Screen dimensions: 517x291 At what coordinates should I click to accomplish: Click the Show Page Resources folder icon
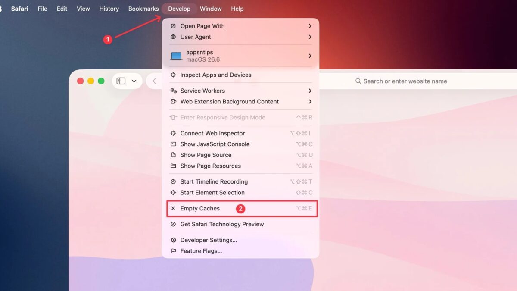coord(173,166)
